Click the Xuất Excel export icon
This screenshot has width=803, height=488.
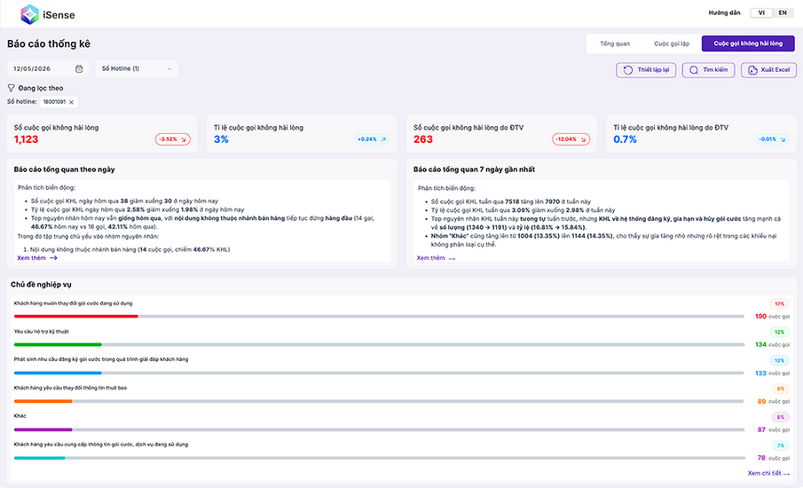(752, 70)
